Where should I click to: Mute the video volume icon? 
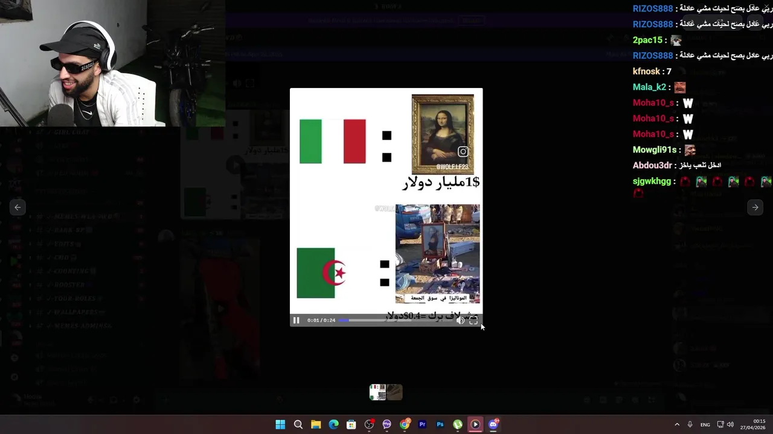tap(460, 320)
